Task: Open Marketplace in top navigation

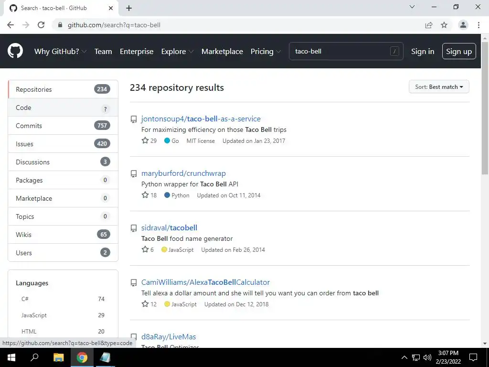Action: [x=222, y=51]
